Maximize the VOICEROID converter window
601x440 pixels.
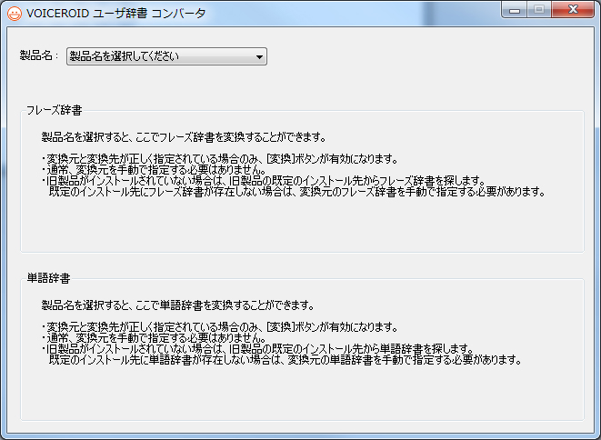click(x=539, y=10)
